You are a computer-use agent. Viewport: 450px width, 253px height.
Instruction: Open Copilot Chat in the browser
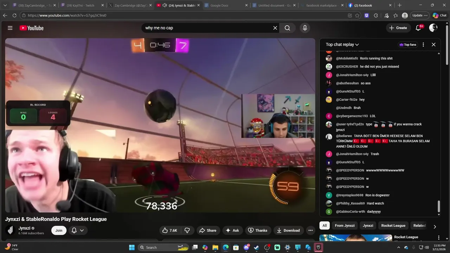click(x=439, y=15)
